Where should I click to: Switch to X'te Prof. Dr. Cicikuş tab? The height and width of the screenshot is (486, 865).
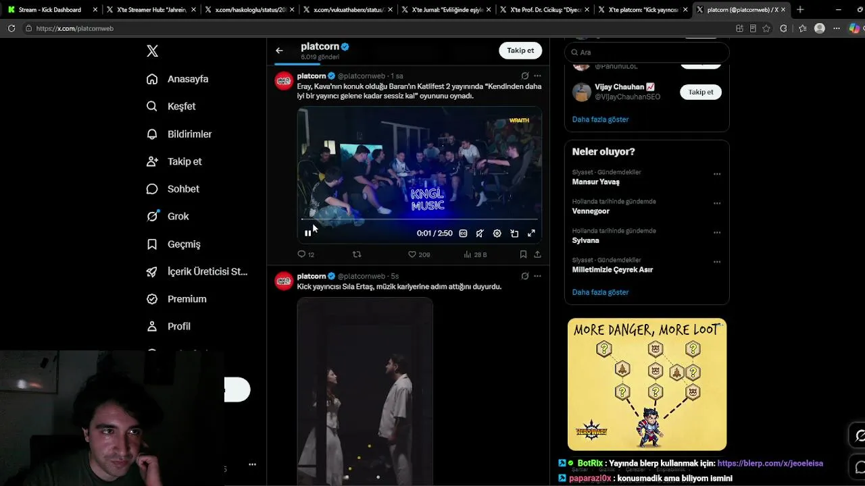click(543, 9)
